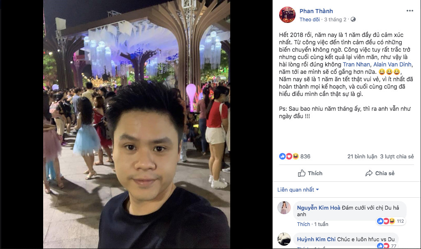Screen dimensions: 421x249
Task: Open tagged profile Tran Nhan
Action: coord(356,64)
